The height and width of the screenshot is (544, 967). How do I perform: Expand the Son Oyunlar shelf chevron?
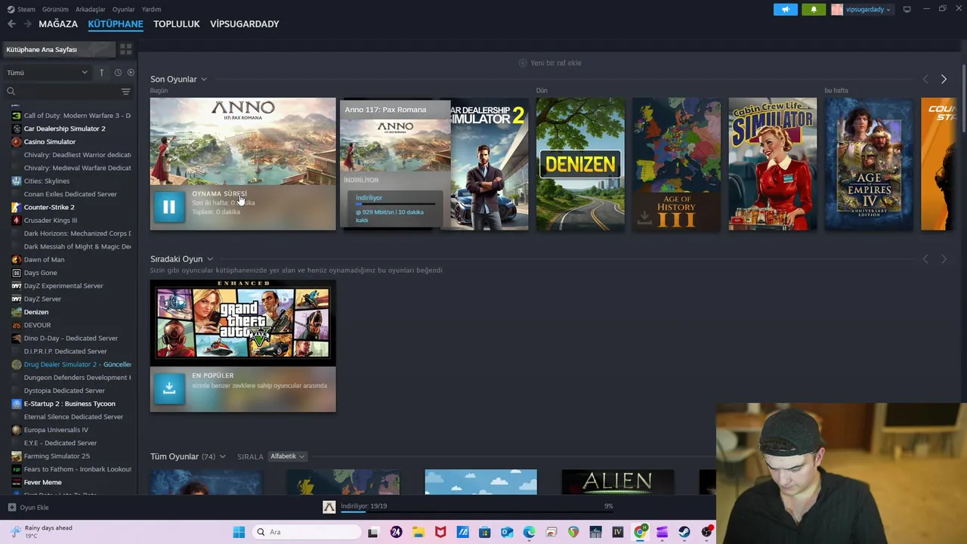(204, 79)
